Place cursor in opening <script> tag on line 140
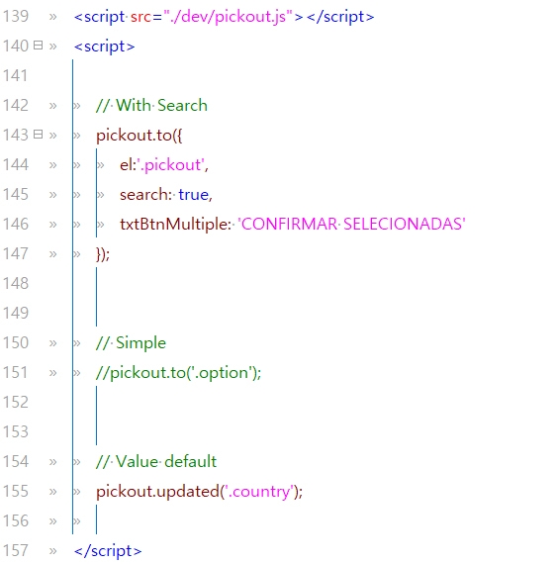Screen dimensions: 558x564 [x=104, y=47]
